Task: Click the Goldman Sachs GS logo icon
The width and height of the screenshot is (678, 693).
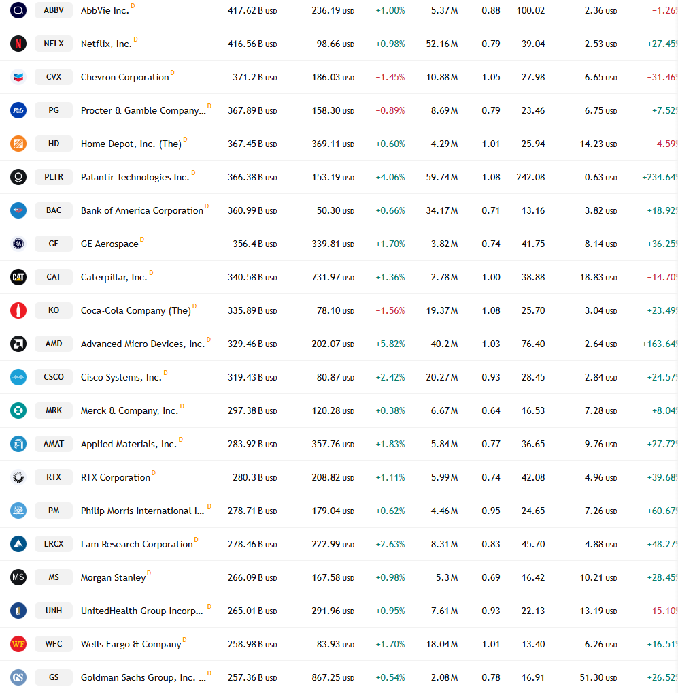Action: 18,677
